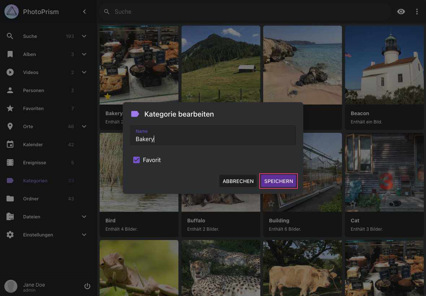Click the Alben bookmark icon
Image resolution: width=426 pixels, height=296 pixels.
(10, 54)
